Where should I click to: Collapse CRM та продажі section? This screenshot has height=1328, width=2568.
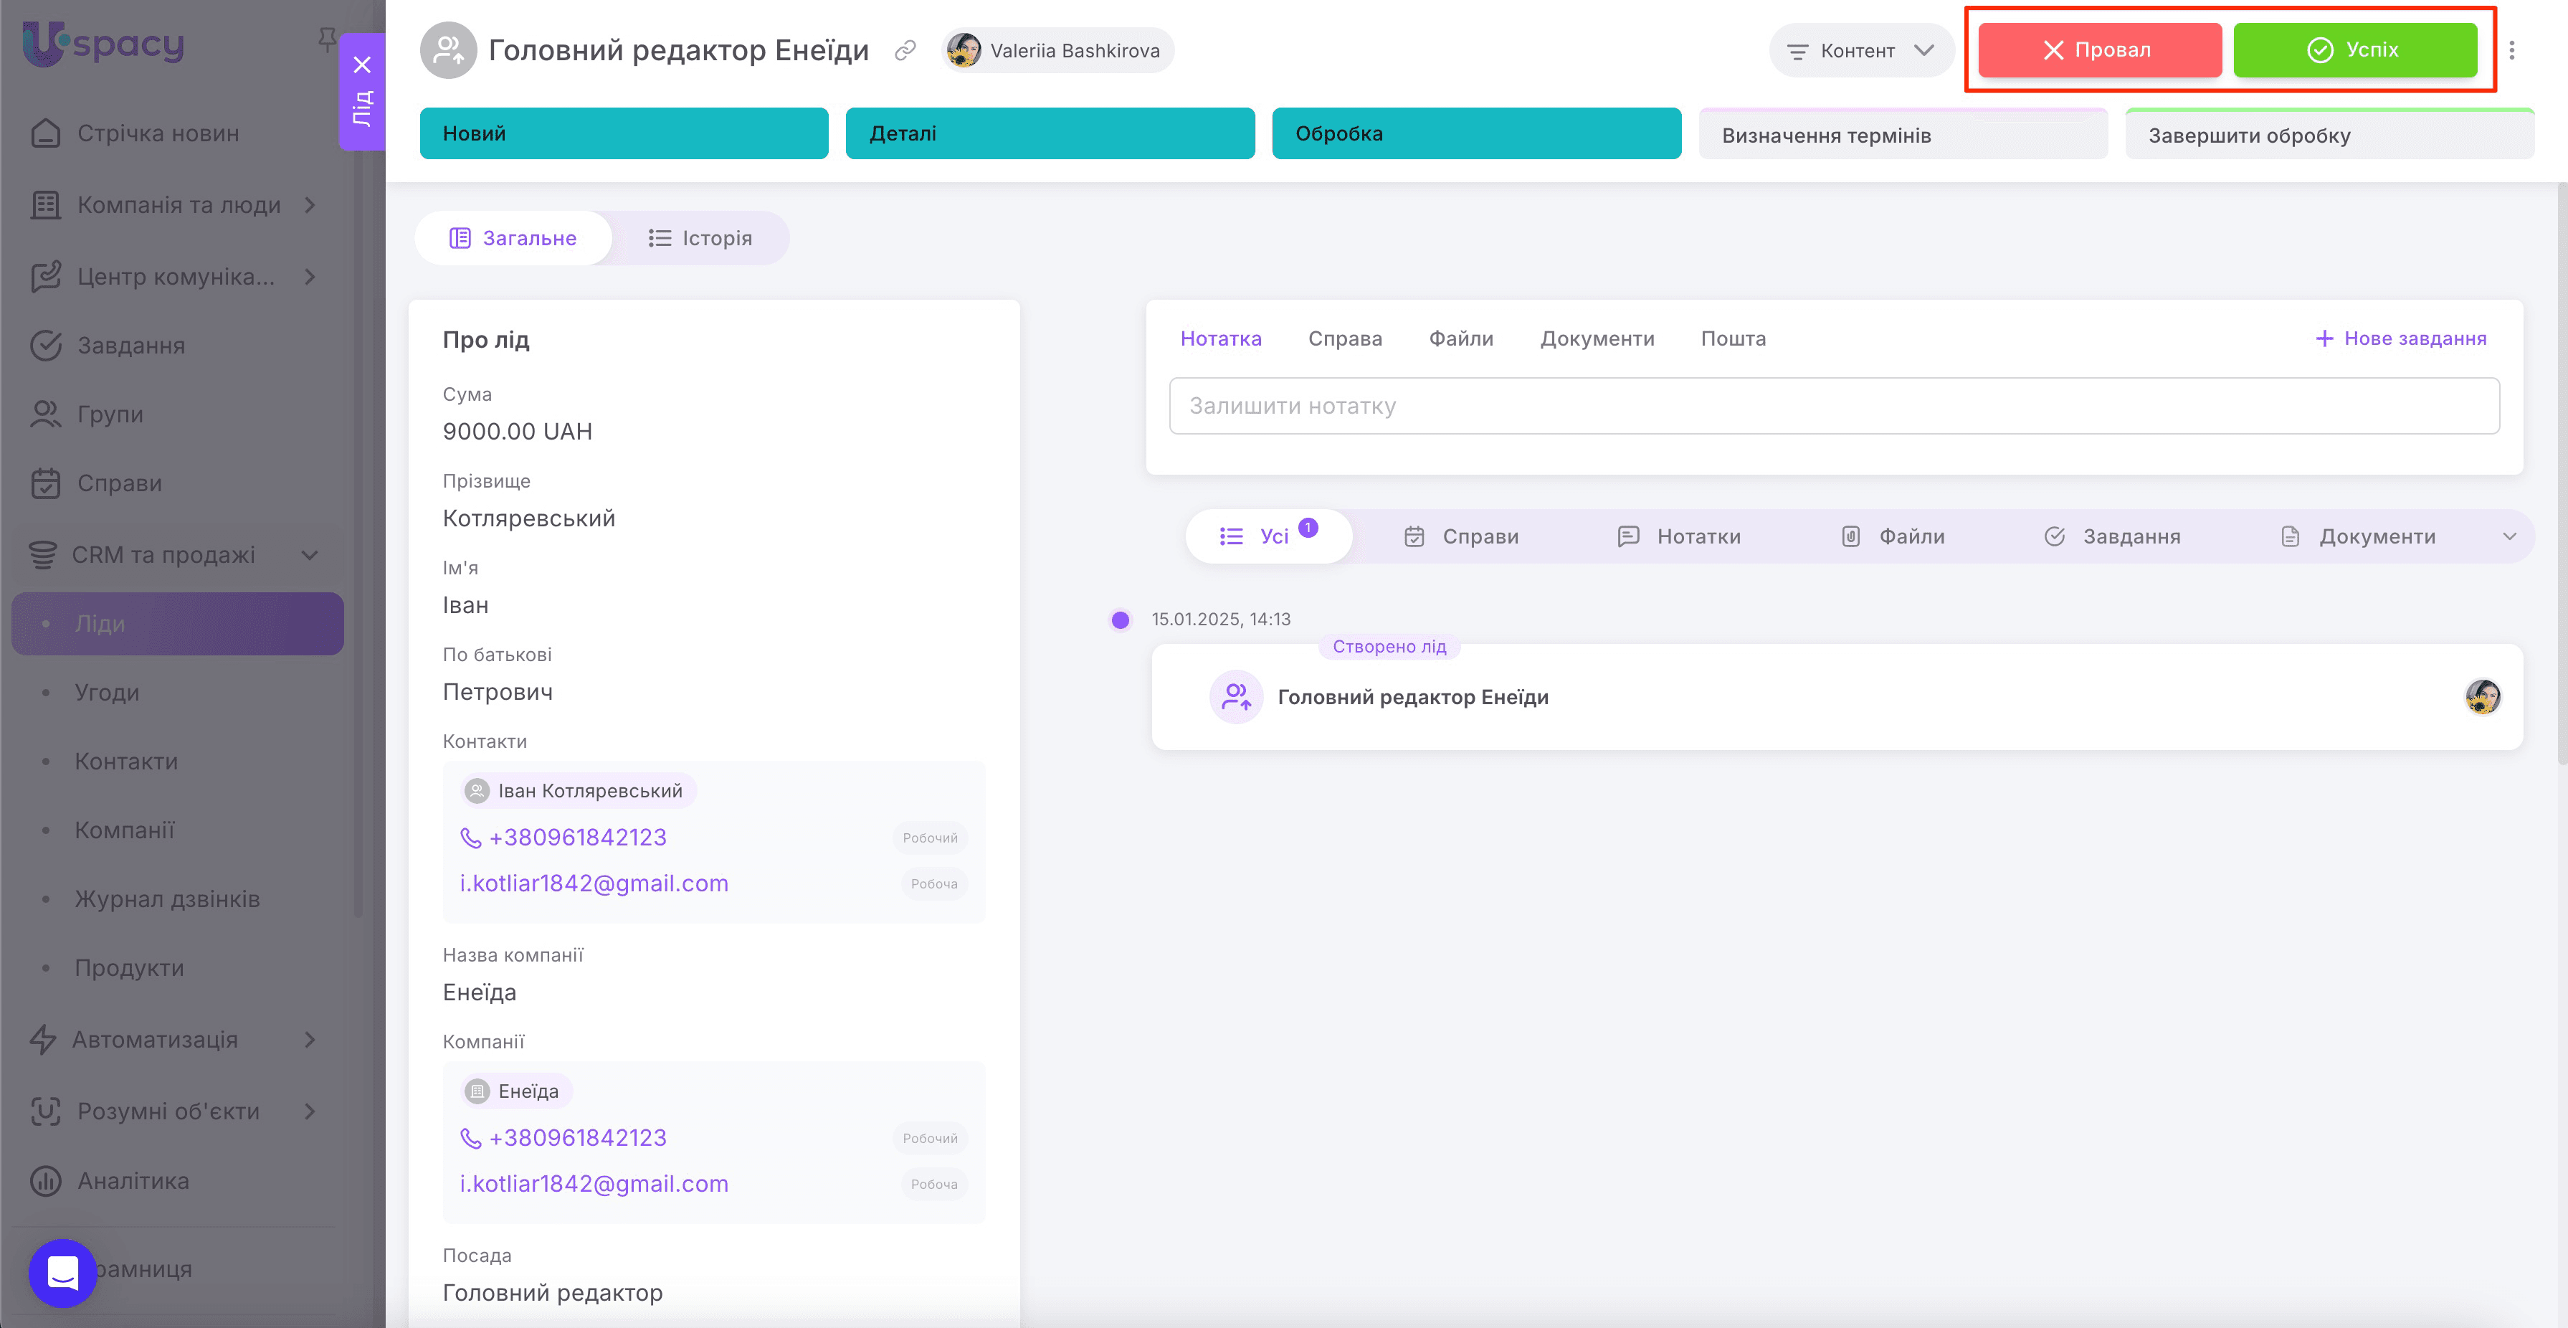point(309,555)
